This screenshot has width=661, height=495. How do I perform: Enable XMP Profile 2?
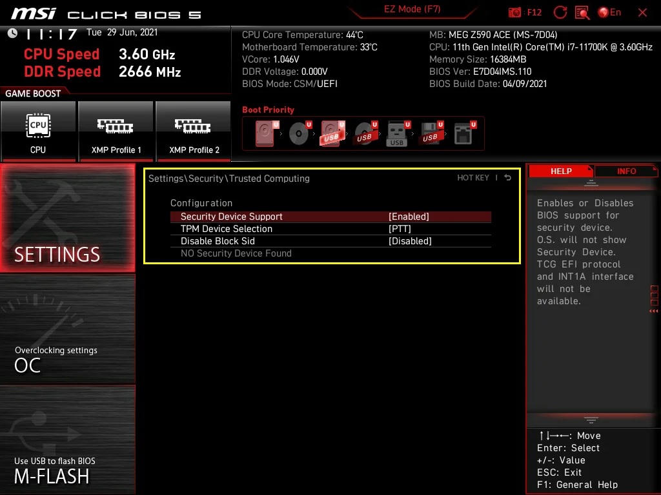194,131
